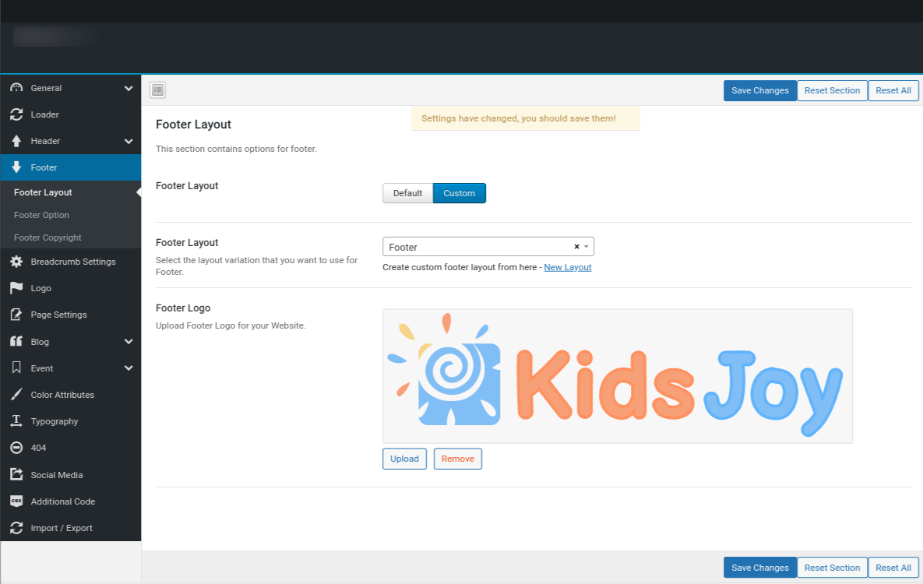Screen dimensions: 923x584
Task: Open the Social Media section
Action: [x=71, y=474]
